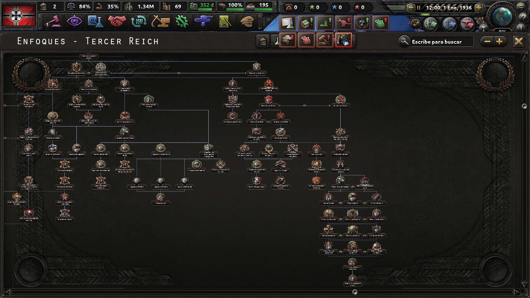Open the music jukebox note icon
Screen dimensions: 530x298
[x=416, y=24]
